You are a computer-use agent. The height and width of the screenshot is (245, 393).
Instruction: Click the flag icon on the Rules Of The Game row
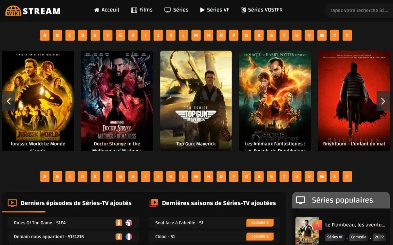tap(129, 223)
